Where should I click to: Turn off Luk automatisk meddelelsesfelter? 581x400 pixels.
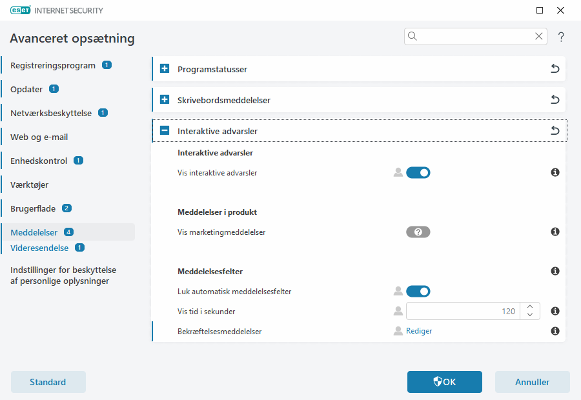(x=418, y=292)
